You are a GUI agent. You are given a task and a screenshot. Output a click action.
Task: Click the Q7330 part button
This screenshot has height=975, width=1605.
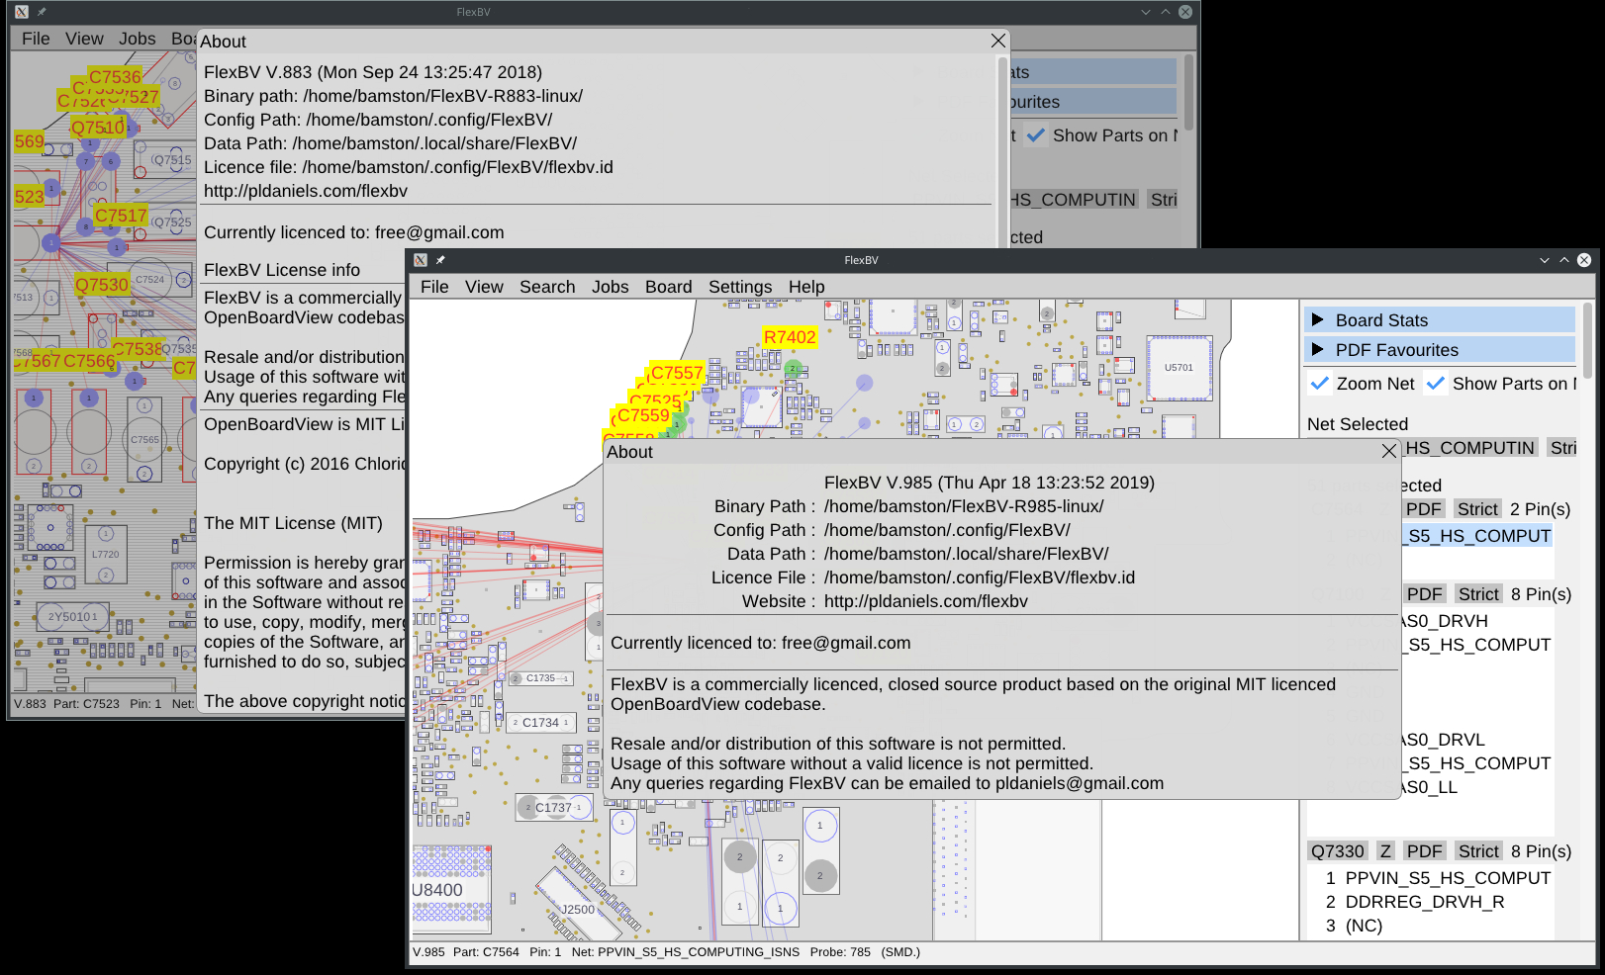tap(1338, 851)
